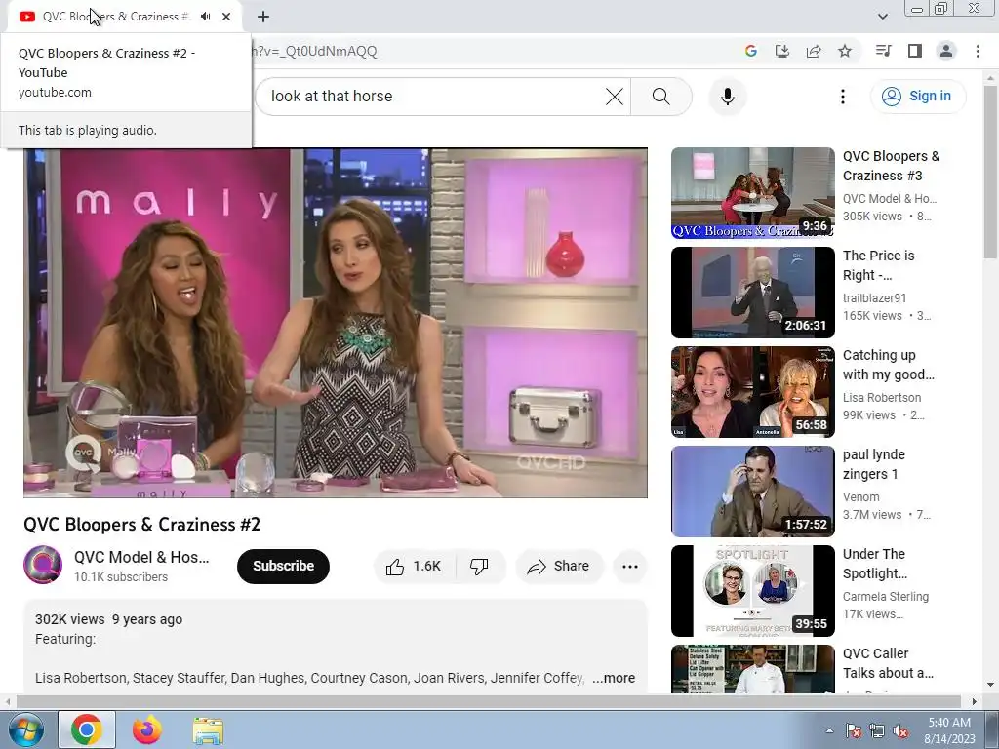
Task: Click the Chrome taskbar icon
Action: [x=87, y=729]
